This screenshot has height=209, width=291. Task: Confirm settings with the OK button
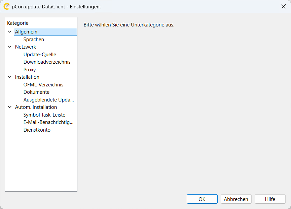point(202,199)
